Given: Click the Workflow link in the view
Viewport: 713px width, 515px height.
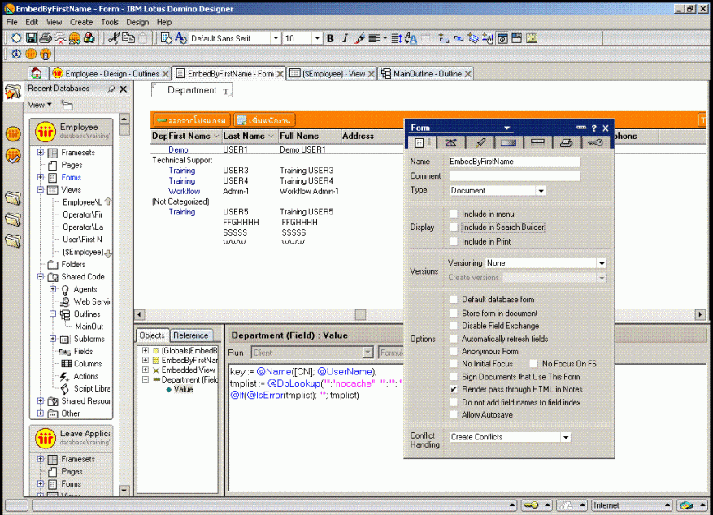Looking at the screenshot, I should coord(185,191).
